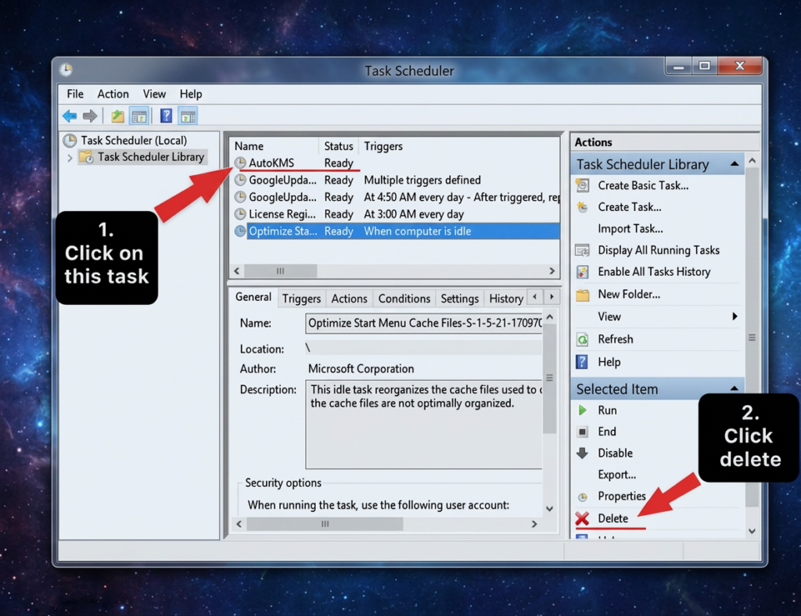801x616 pixels.
Task: Expand the Task Scheduler Library tree node arrow
Action: pyautogui.click(x=70, y=158)
